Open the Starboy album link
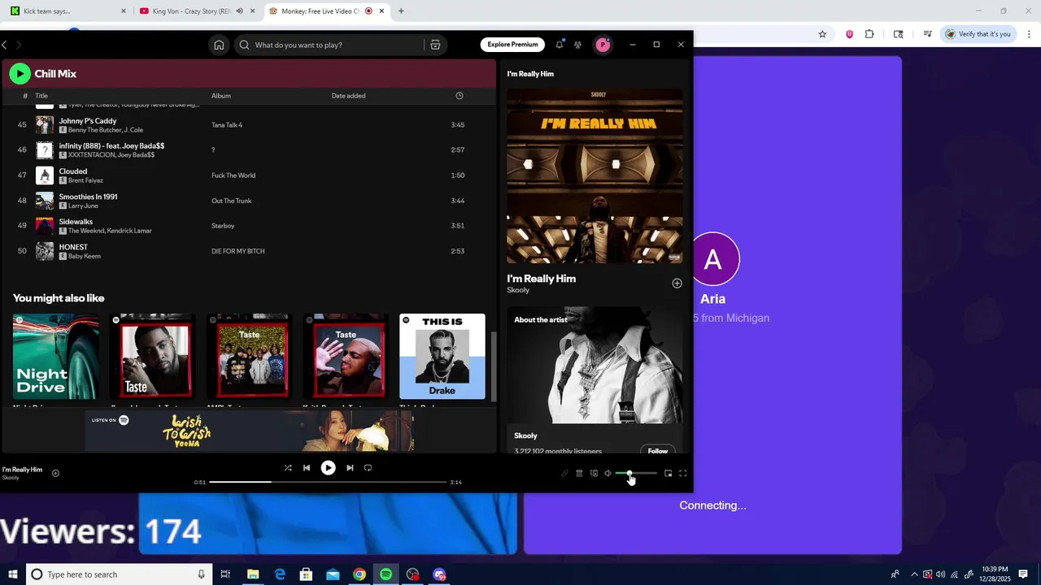Image resolution: width=1041 pixels, height=585 pixels. coord(223,226)
